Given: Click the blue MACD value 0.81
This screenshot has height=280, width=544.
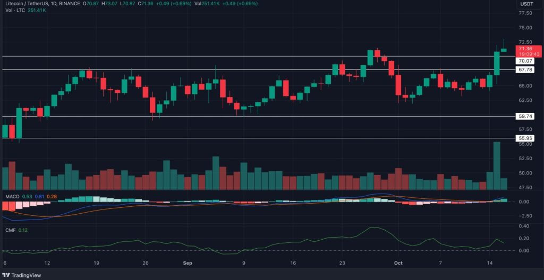Looking at the screenshot, I should (39, 197).
